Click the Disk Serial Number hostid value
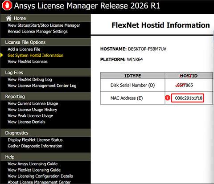Viewport: 214px width, 184px height. click(x=184, y=85)
